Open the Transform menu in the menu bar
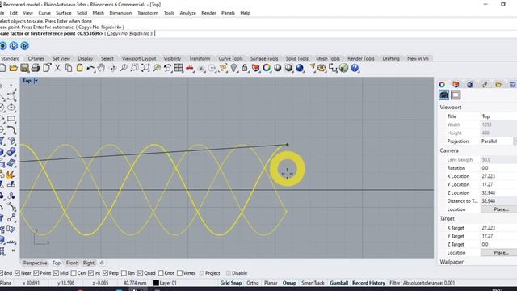The width and height of the screenshot is (517, 291). 148,13
